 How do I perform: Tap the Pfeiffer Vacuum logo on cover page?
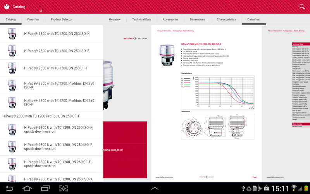[135, 38]
